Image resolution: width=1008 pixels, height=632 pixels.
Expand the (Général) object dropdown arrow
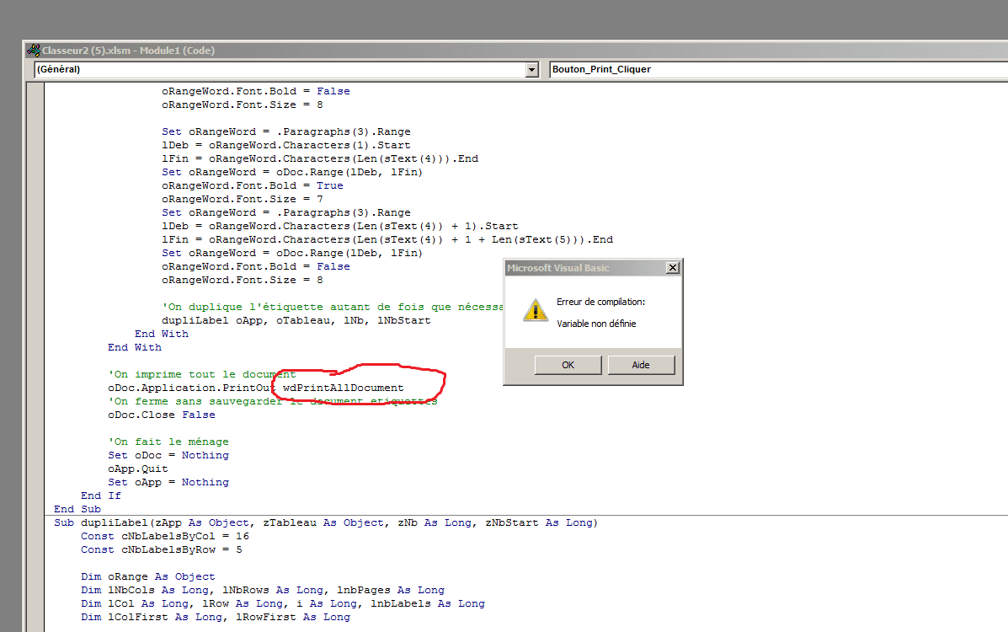pos(531,70)
